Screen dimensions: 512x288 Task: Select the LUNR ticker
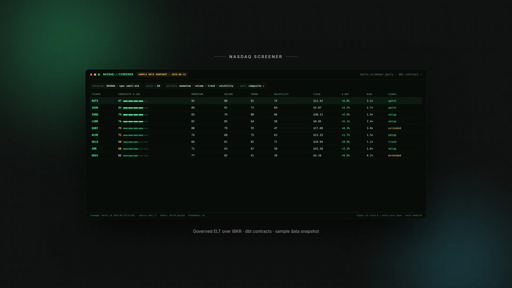coord(95,121)
